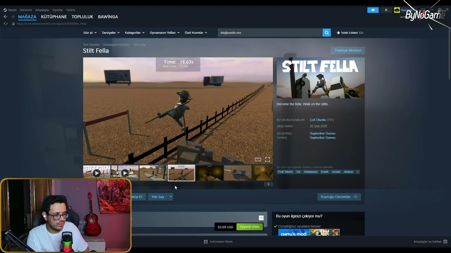
Task: Open the Görünüm menu
Action: click(26, 10)
